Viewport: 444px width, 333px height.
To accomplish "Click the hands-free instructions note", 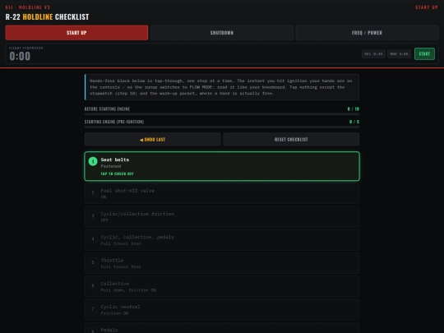I will tap(222, 87).
